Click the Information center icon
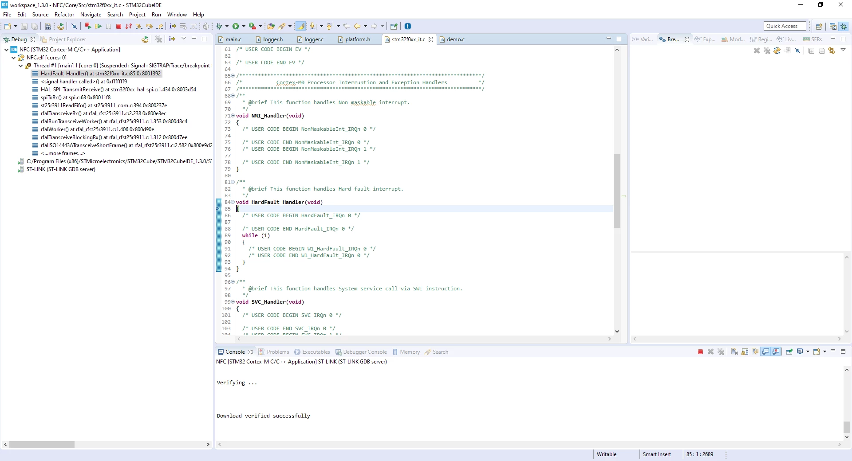The height and width of the screenshot is (461, 852). 408,26
